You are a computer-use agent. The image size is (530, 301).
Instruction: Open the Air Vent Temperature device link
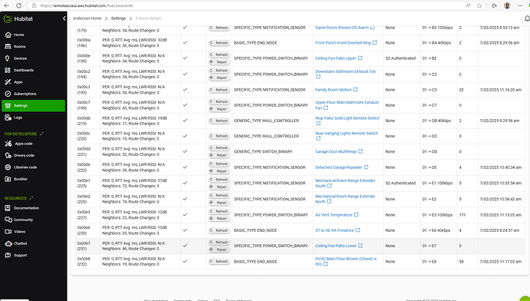pyautogui.click(x=333, y=215)
